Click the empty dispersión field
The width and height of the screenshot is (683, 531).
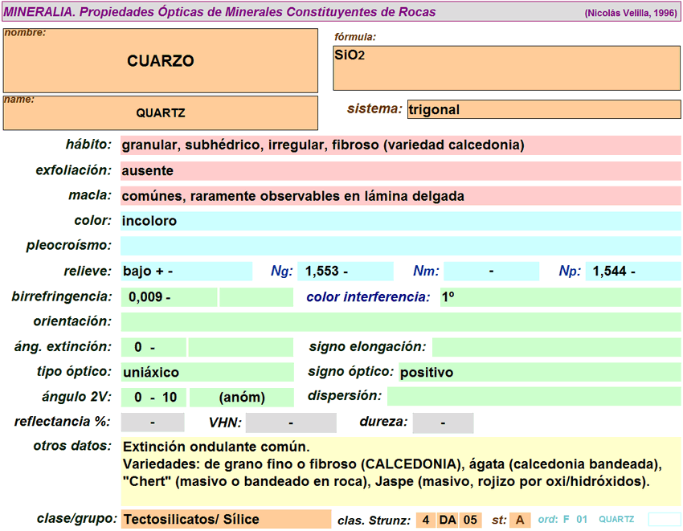coord(534,396)
